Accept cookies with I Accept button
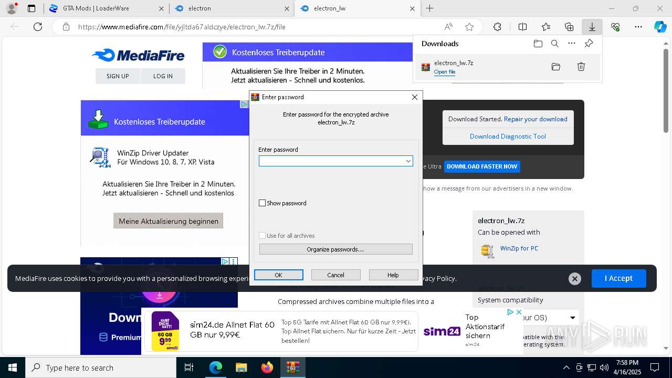 [618, 278]
